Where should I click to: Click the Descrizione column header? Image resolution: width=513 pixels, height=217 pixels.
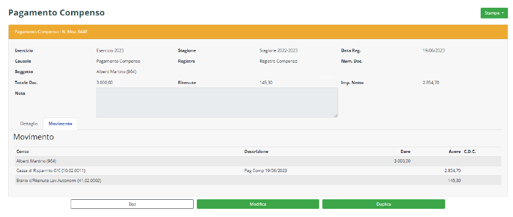pyautogui.click(x=256, y=151)
